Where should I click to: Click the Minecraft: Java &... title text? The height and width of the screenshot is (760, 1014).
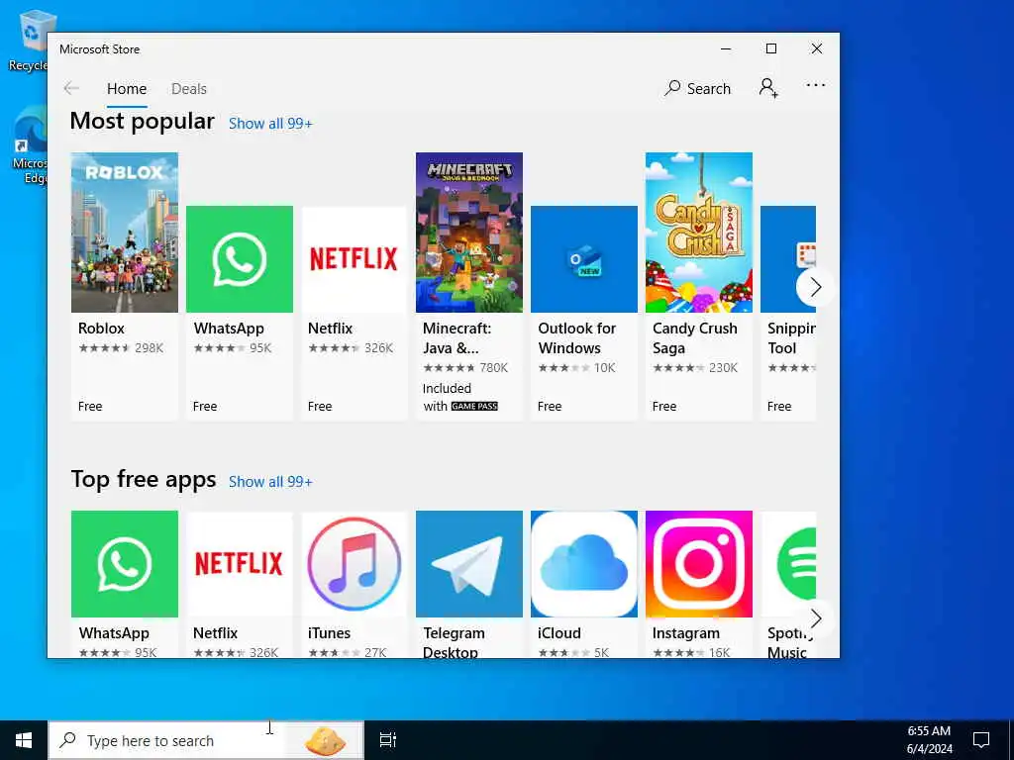[457, 338]
